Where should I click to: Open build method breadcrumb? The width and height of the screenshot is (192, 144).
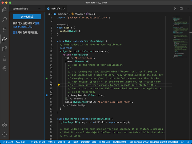(x=90, y=14)
